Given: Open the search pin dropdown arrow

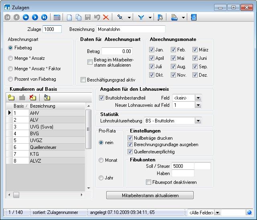Looking at the screenshot, I should click(130, 17).
